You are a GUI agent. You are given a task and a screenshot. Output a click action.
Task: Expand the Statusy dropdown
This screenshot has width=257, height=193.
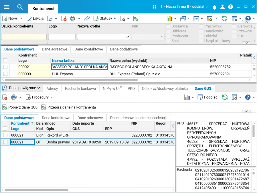click(x=105, y=19)
